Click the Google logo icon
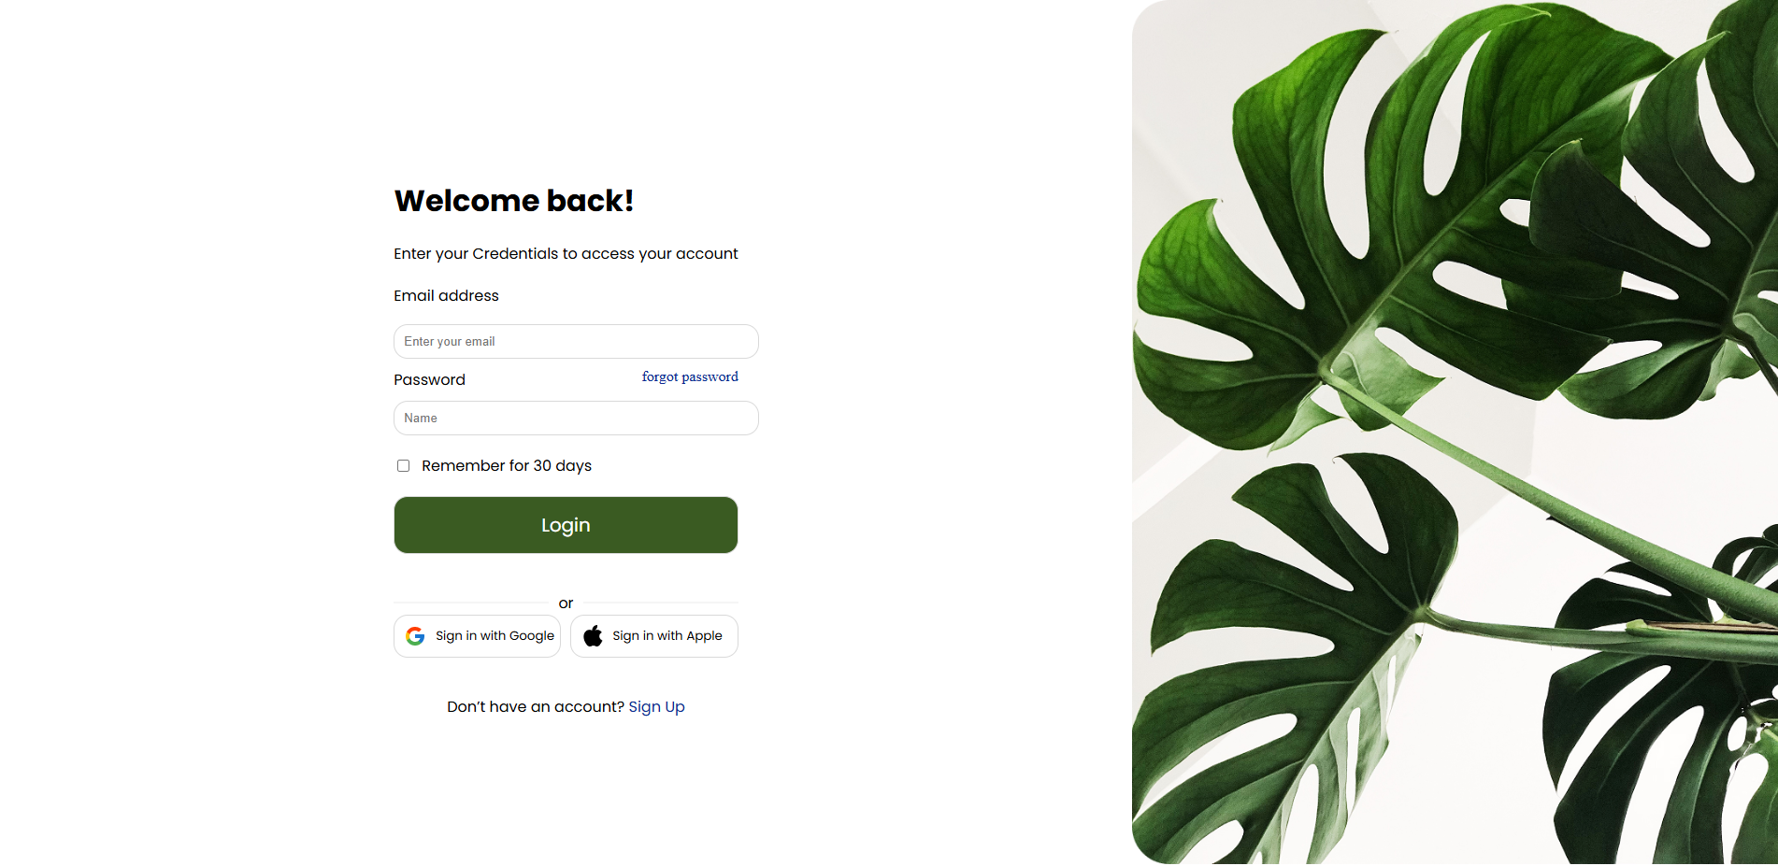Screen dimensions: 1778x866 click(x=415, y=636)
